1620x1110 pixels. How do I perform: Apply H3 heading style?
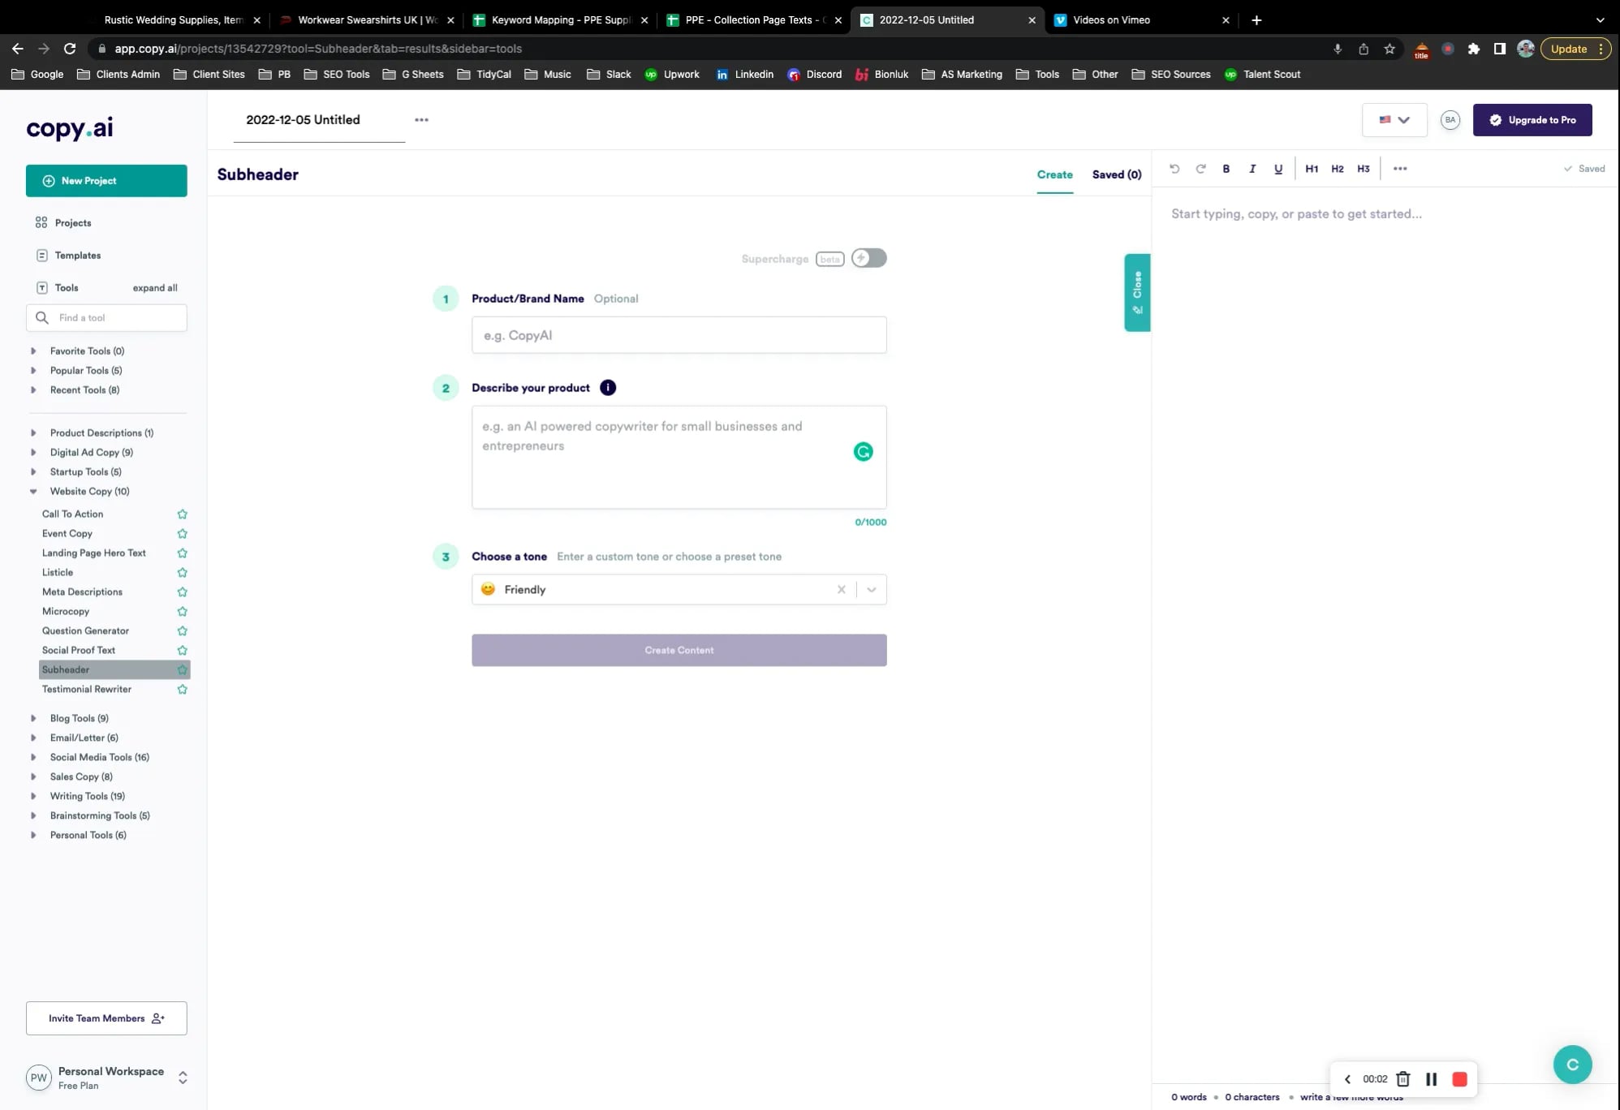tap(1364, 169)
